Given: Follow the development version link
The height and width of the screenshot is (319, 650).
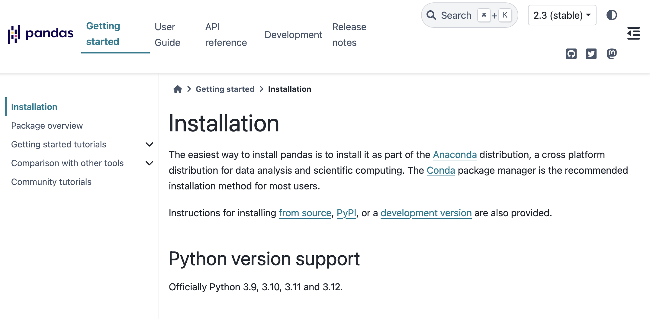Looking at the screenshot, I should click(x=426, y=213).
